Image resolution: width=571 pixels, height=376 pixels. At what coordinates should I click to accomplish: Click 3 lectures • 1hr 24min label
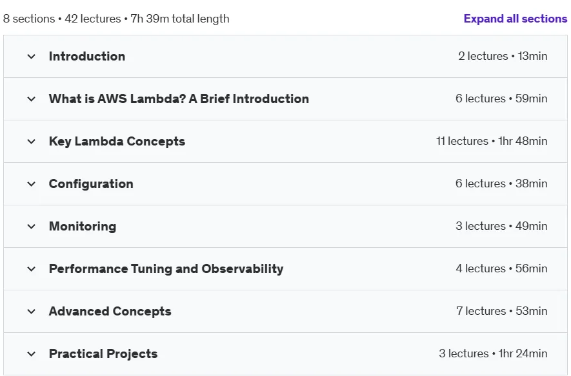pyautogui.click(x=493, y=353)
